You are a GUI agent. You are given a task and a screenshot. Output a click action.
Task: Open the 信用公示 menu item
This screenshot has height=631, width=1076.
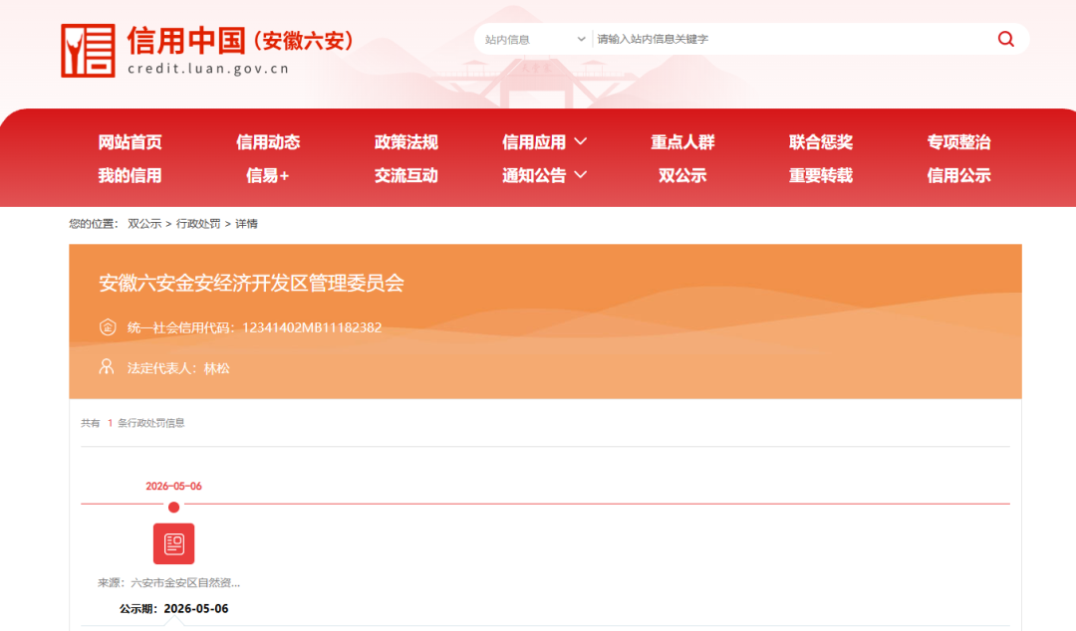pos(958,175)
